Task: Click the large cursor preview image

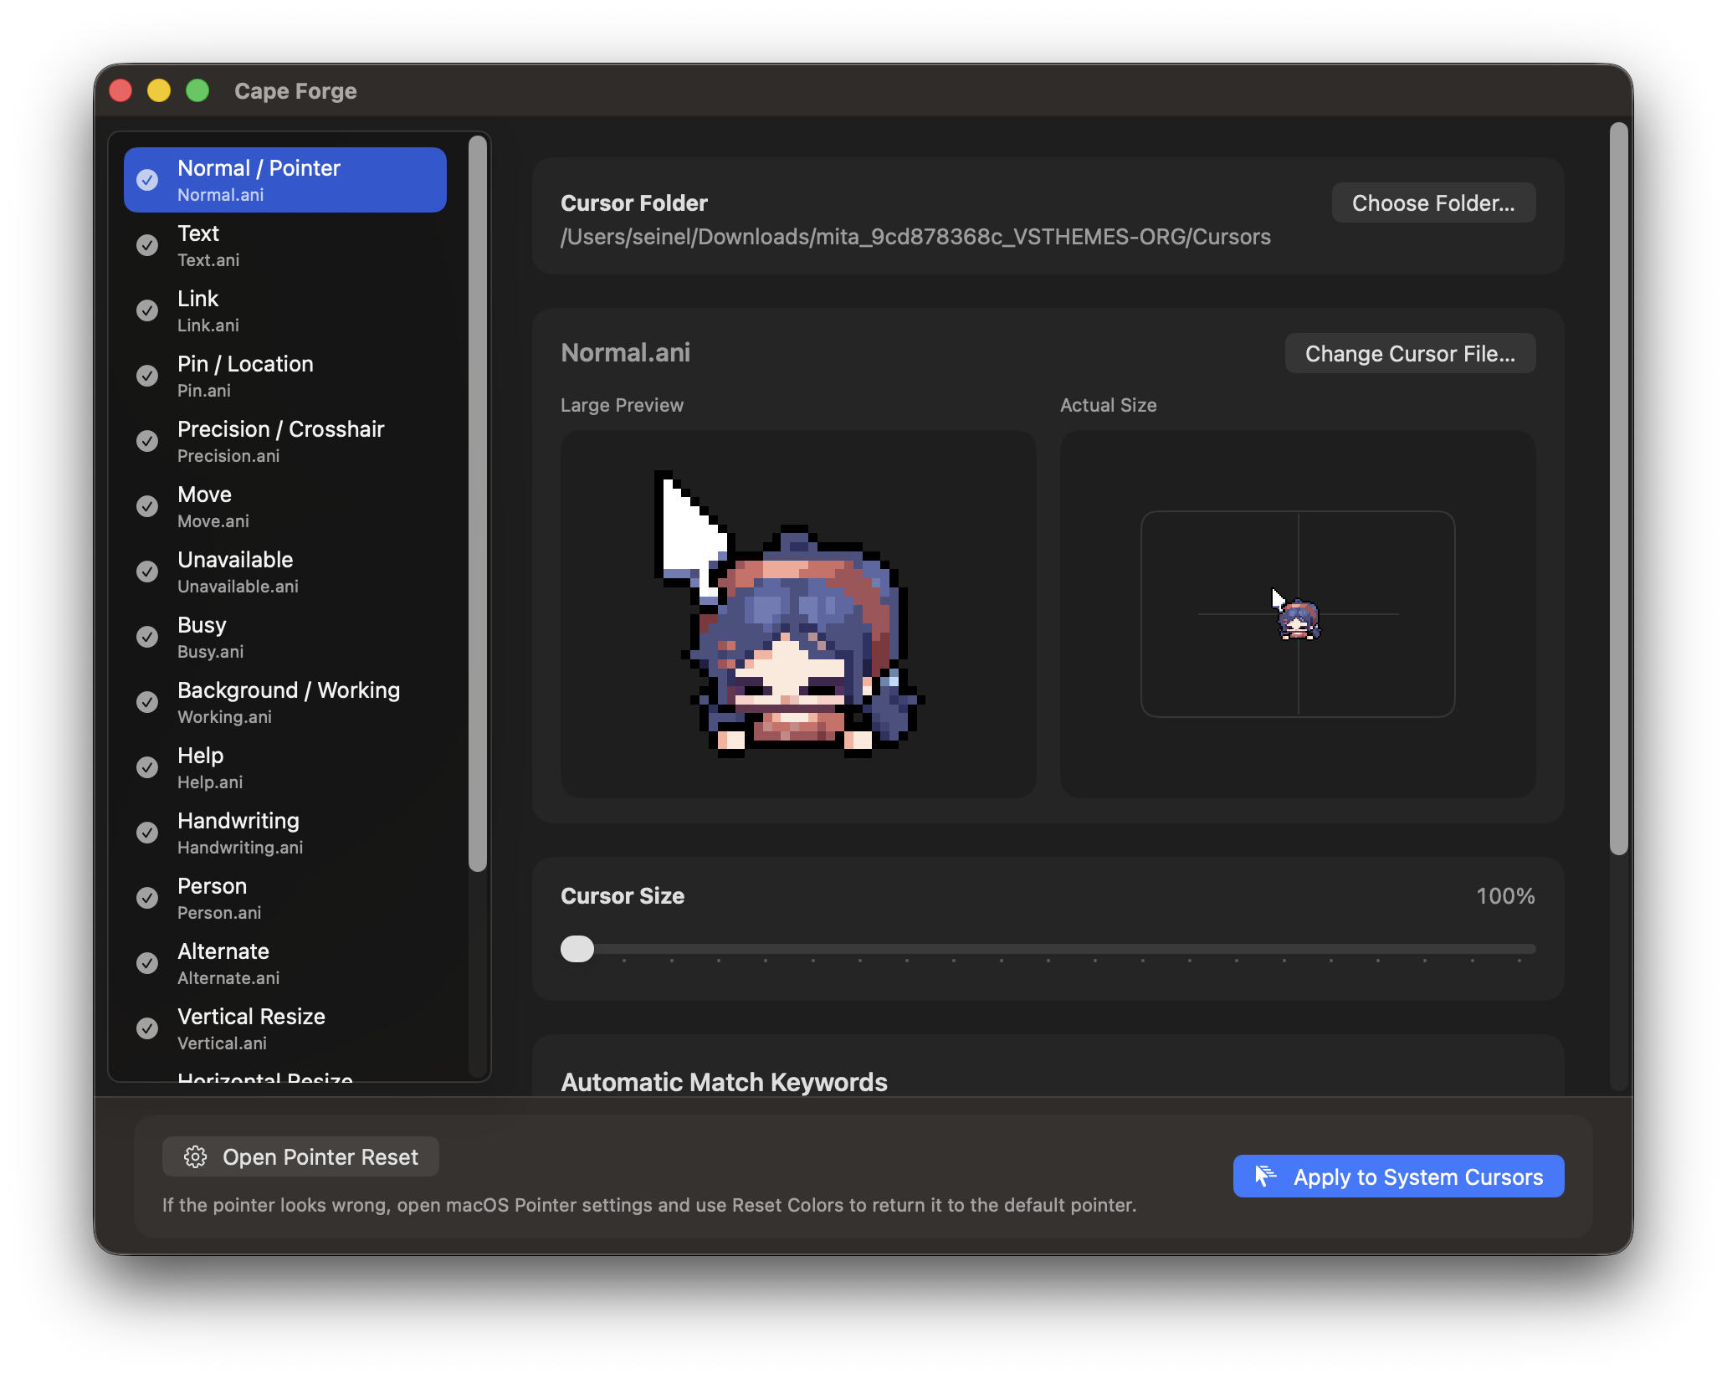Action: click(x=798, y=613)
